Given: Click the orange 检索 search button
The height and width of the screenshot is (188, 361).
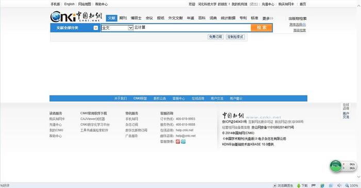Looking at the screenshot, I should [261, 28].
